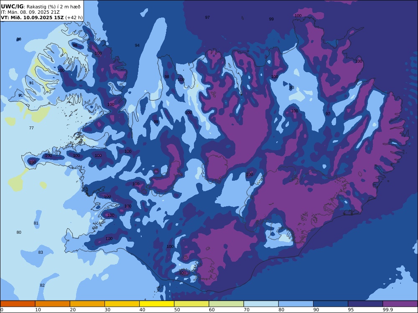
Task: Click the title 'Rakastig (%) í 2 m hæð'
Action: click(54, 7)
